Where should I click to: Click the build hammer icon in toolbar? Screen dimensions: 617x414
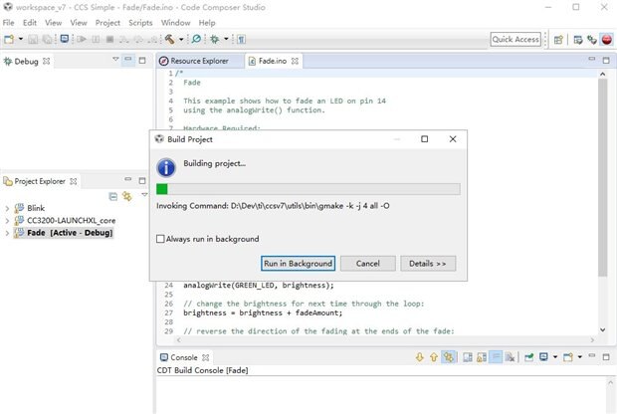coord(169,40)
